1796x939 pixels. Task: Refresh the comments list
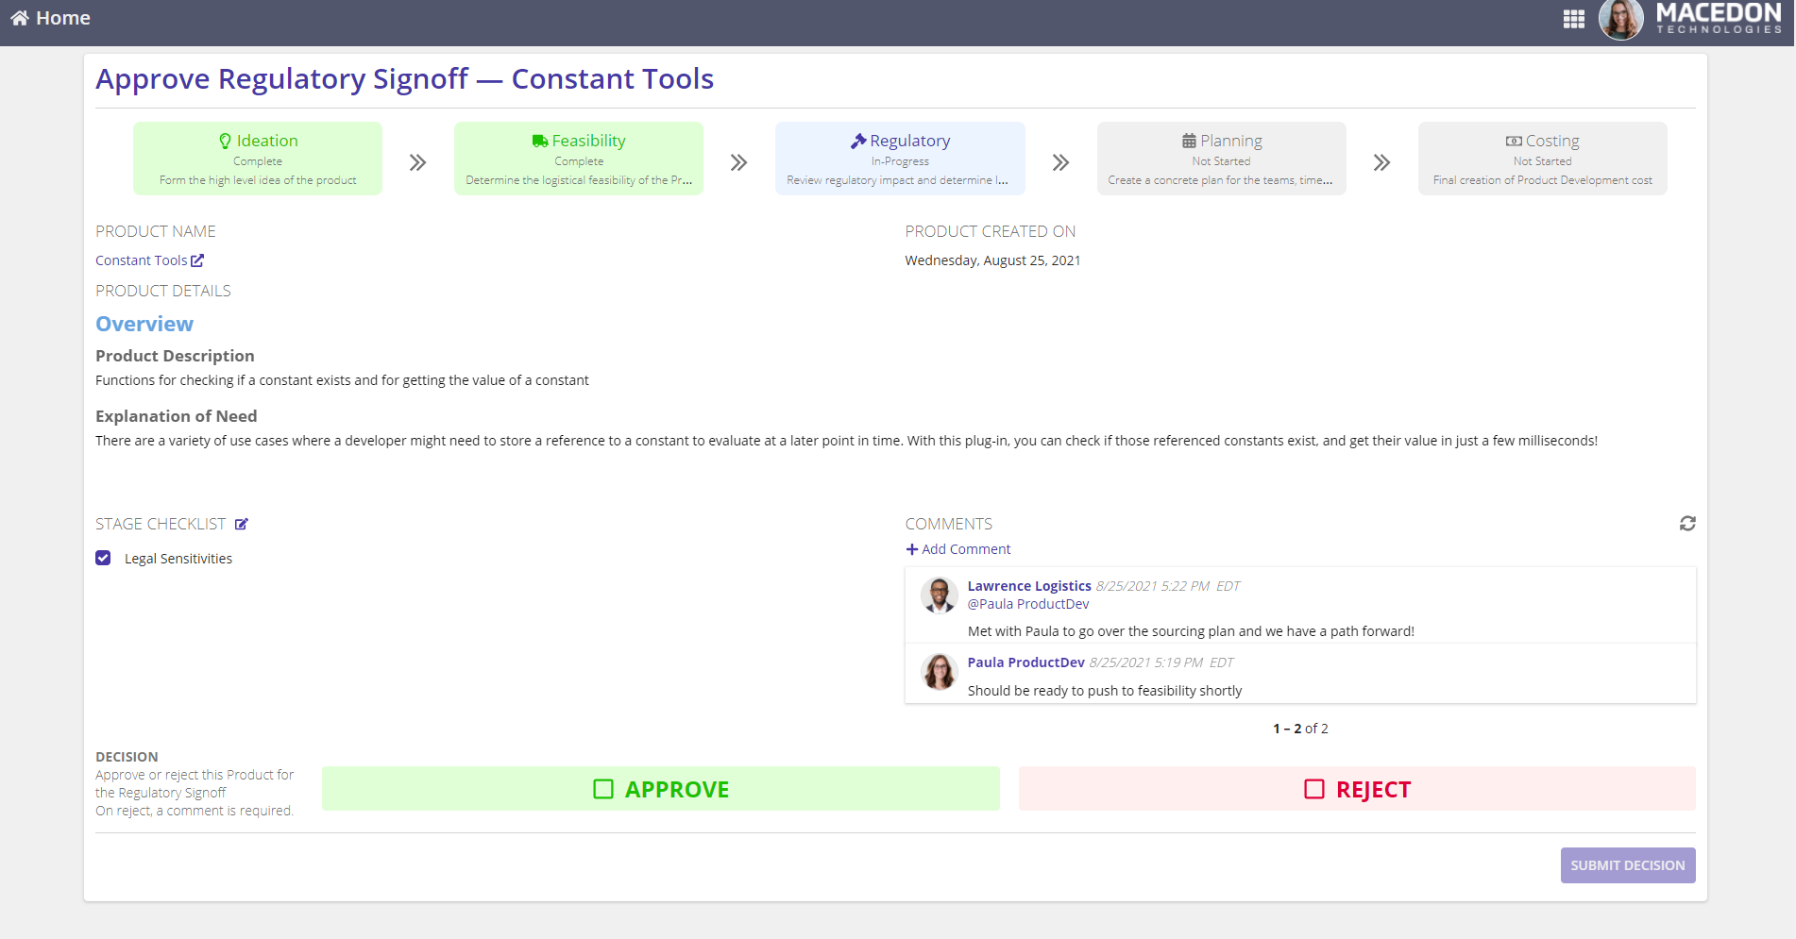tap(1687, 524)
